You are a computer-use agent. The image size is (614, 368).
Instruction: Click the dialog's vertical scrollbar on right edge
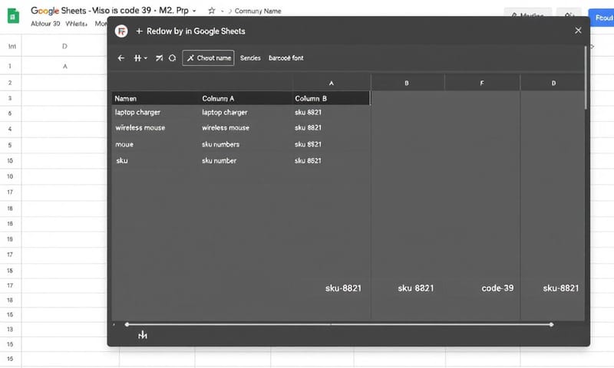pos(586,77)
